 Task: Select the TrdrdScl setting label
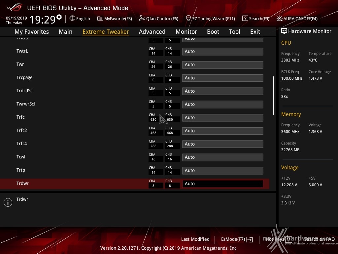pos(25,91)
